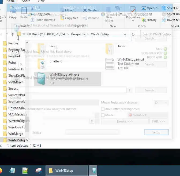Viewport: 180px width, 176px height.
Task: Select the Tools folder
Action: 115,49
